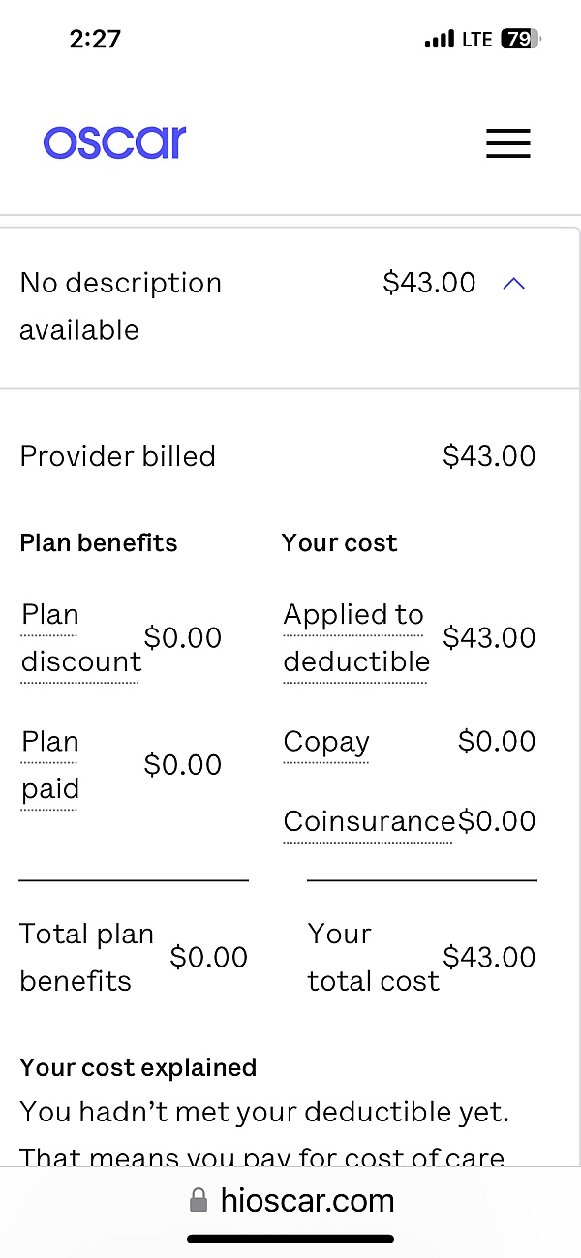Tap the Applied to deductible term
581x1258 pixels.
(355, 638)
